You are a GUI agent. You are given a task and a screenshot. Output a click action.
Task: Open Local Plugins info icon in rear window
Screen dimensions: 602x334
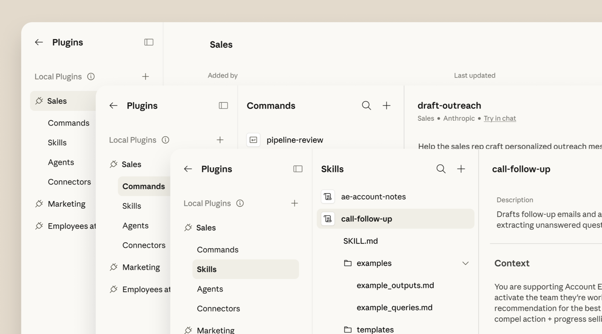click(91, 77)
